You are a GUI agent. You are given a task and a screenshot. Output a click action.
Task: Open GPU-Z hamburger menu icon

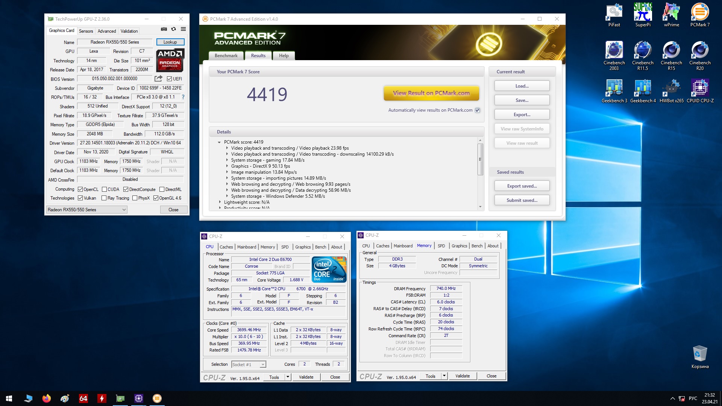click(x=183, y=29)
